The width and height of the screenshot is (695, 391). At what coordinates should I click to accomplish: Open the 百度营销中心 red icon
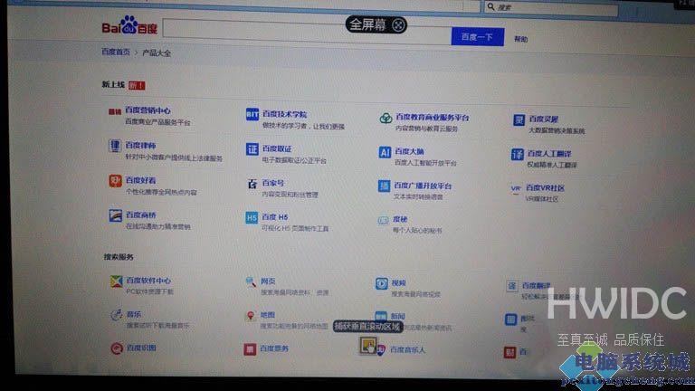[115, 111]
